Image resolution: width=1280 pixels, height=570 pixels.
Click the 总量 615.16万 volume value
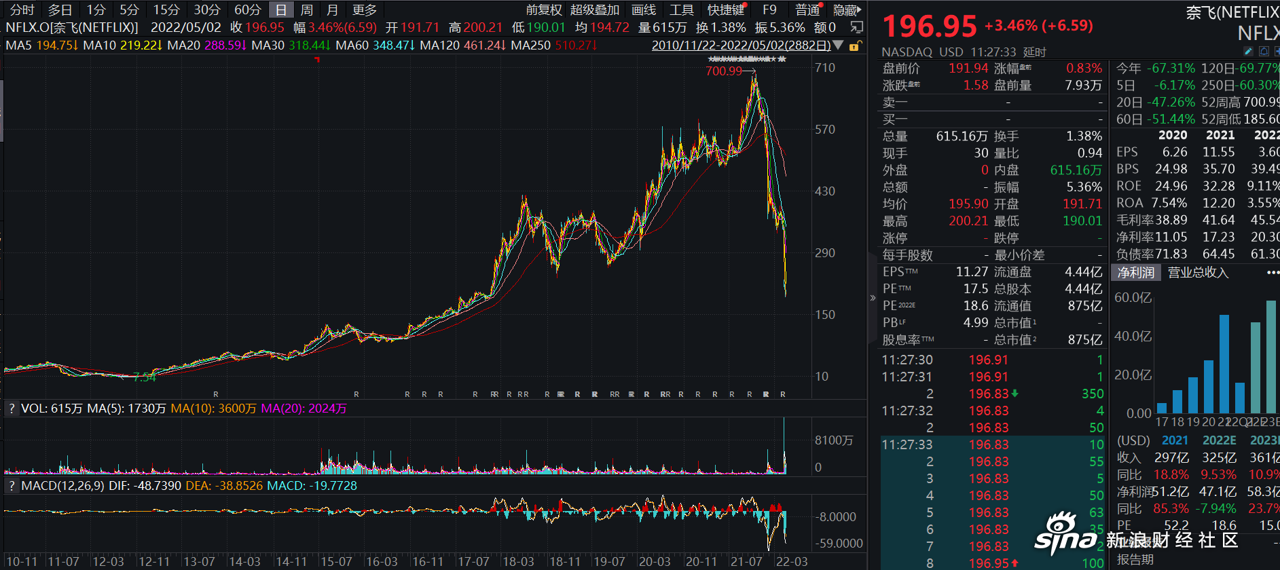(x=962, y=136)
